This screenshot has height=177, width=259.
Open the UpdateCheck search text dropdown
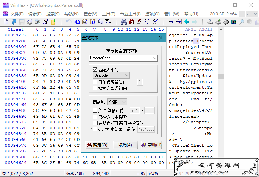click(x=155, y=58)
